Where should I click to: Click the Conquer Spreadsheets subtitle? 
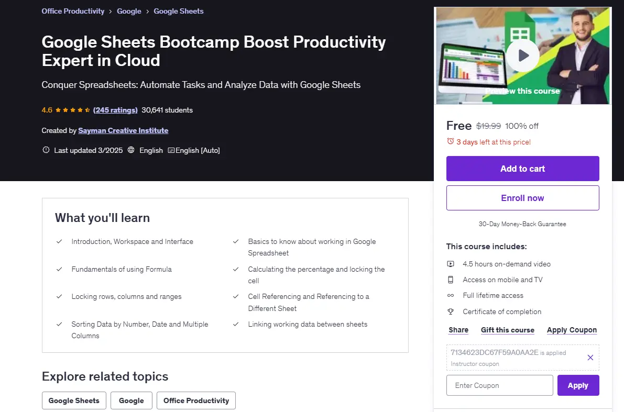pyautogui.click(x=201, y=85)
